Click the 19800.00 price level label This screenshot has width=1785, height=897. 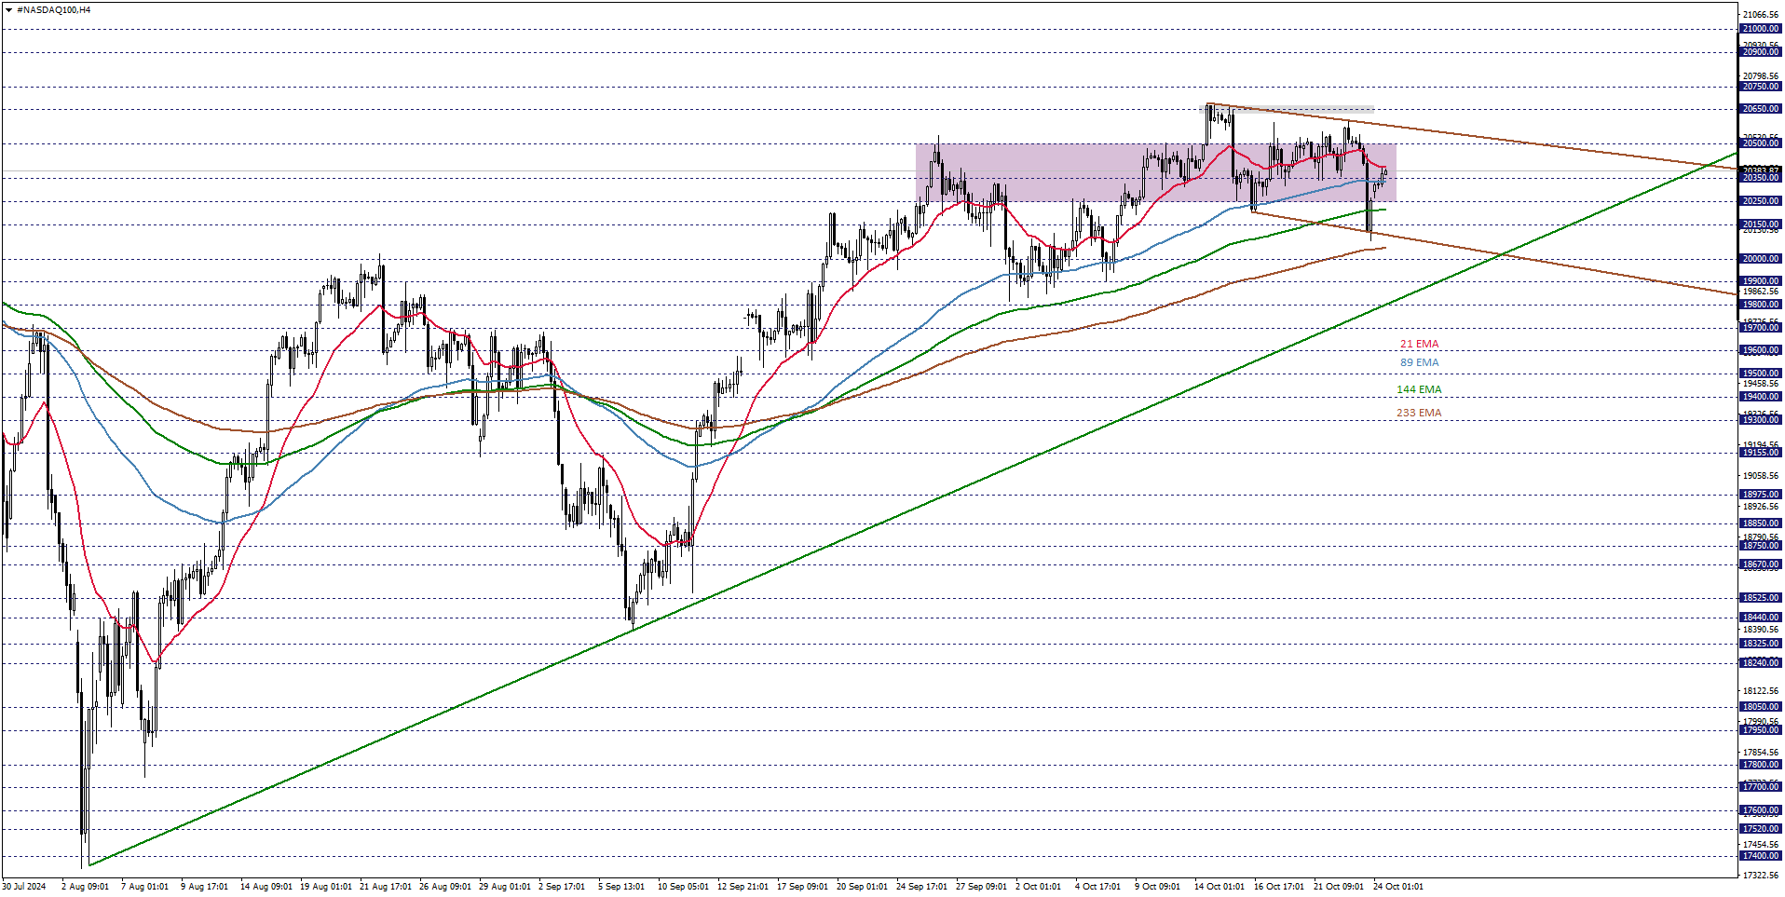[x=1760, y=305]
